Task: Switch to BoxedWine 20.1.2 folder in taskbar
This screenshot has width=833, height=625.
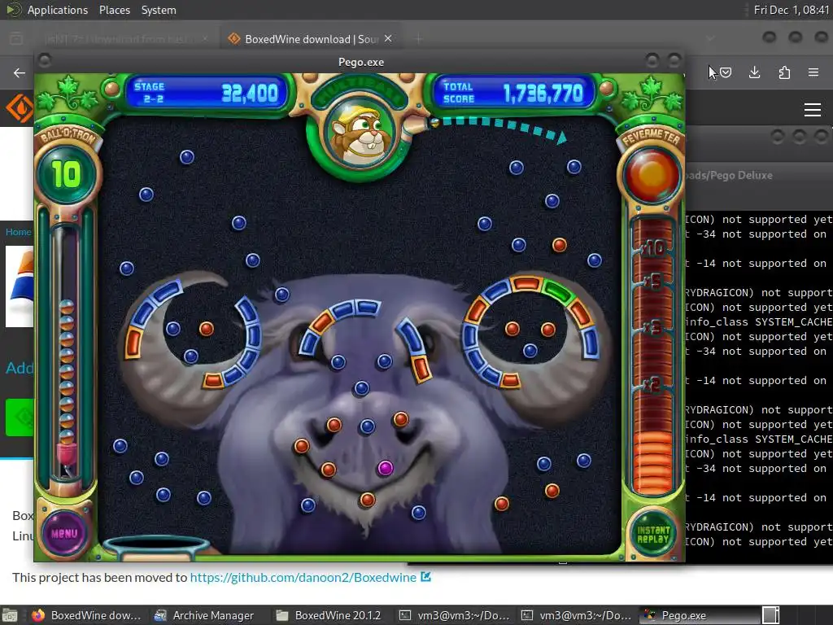Action: coord(329,615)
